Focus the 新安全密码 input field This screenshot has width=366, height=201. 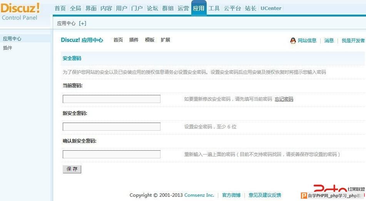coord(112,126)
